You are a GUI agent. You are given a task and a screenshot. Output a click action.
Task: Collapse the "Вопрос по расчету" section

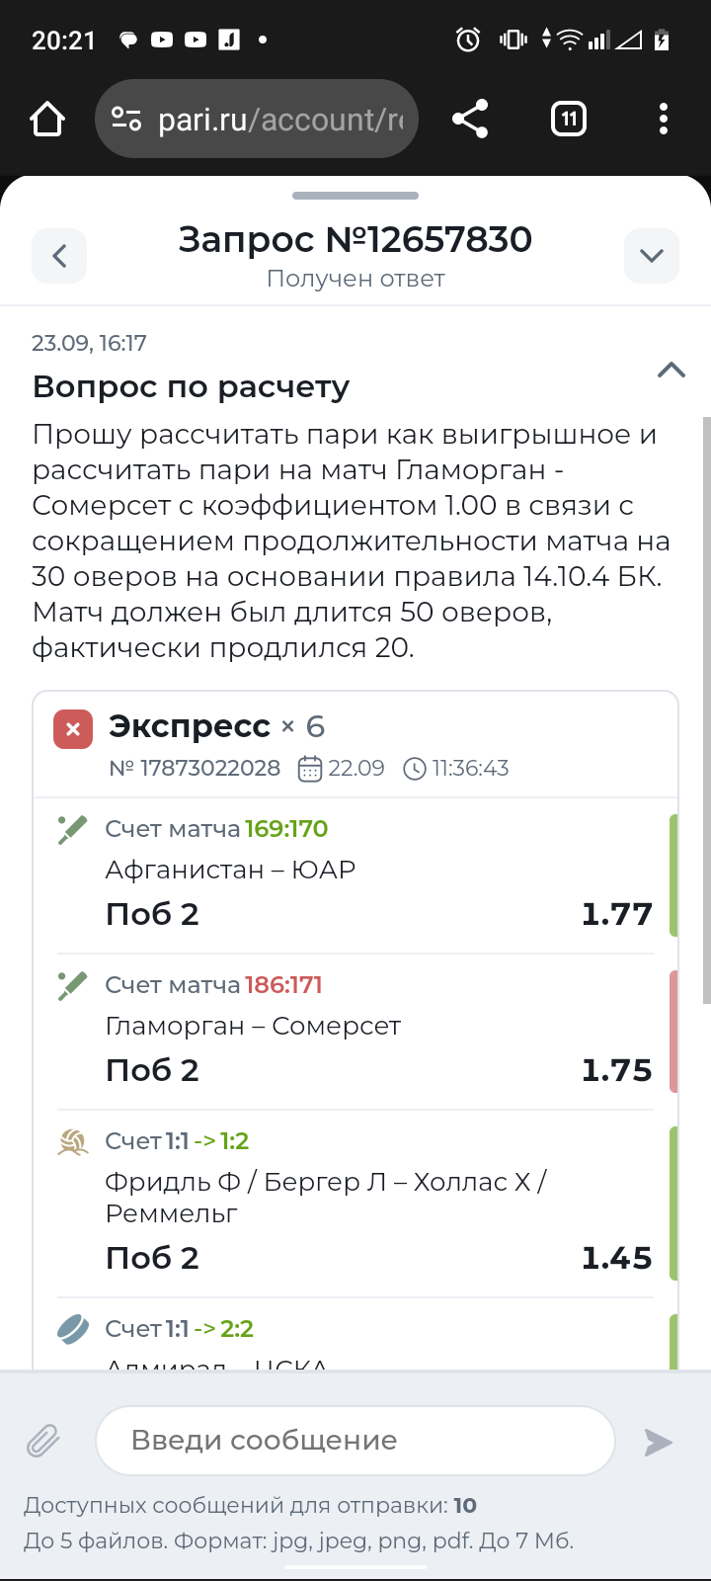[x=671, y=370]
